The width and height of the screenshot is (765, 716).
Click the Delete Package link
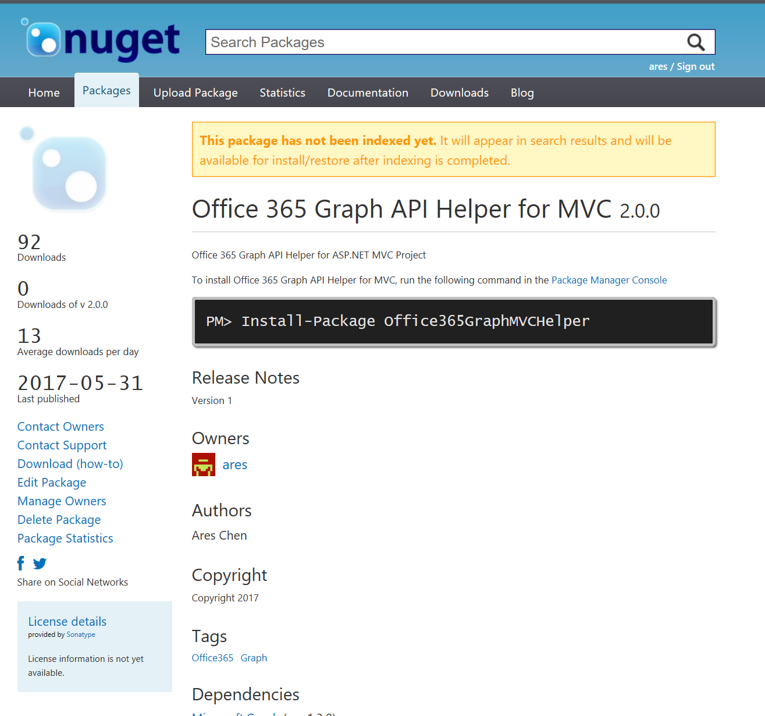click(59, 520)
